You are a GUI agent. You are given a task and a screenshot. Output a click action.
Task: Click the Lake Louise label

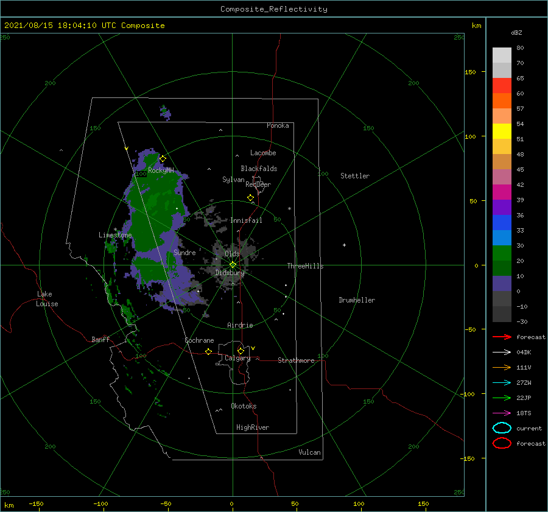[x=47, y=299]
